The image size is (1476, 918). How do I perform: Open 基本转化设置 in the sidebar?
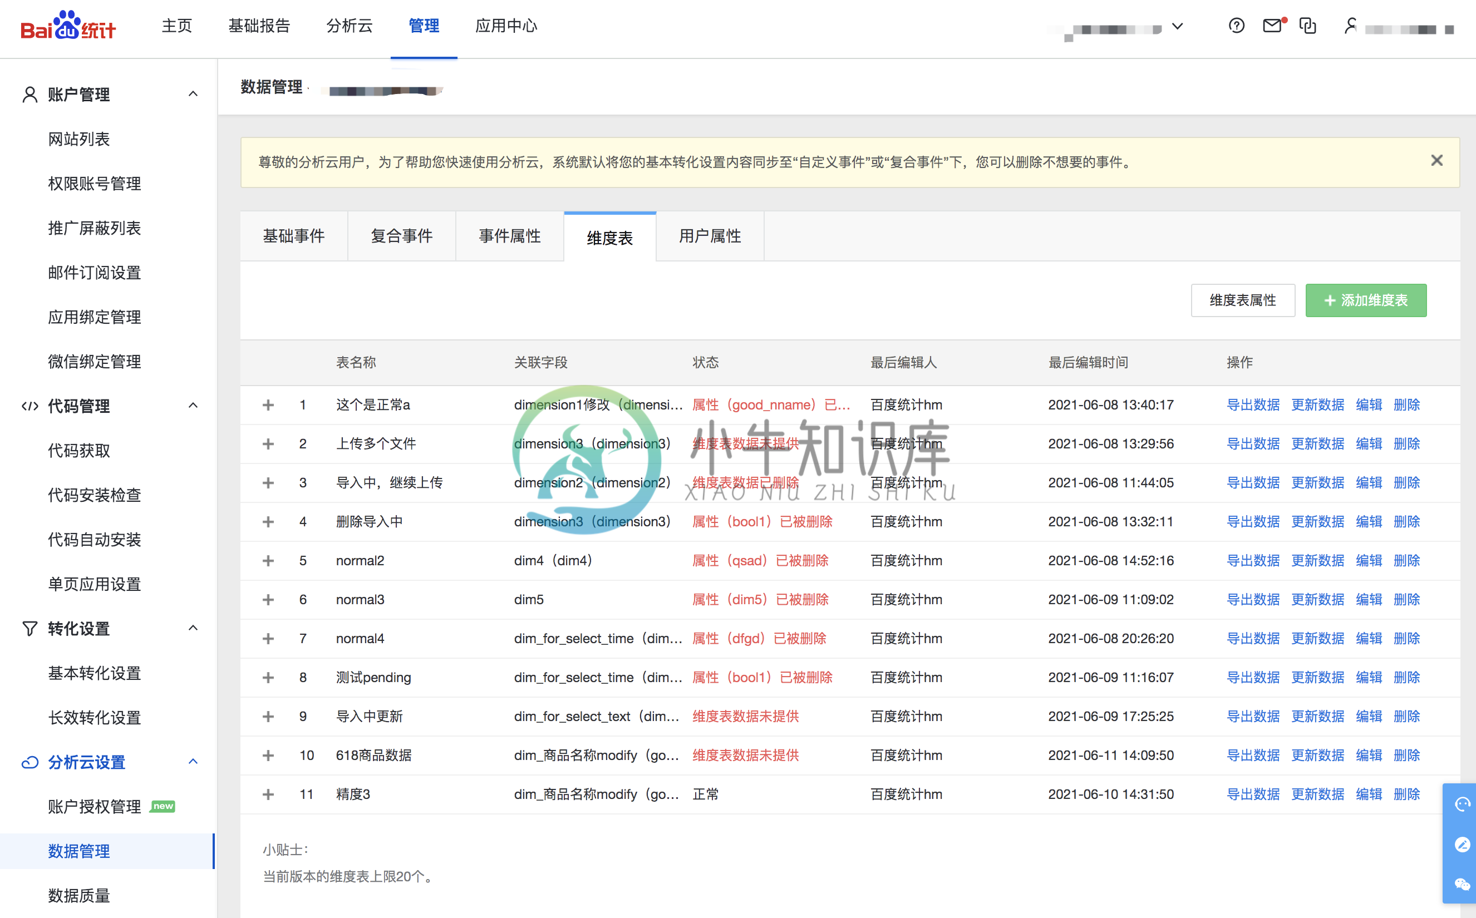[95, 673]
